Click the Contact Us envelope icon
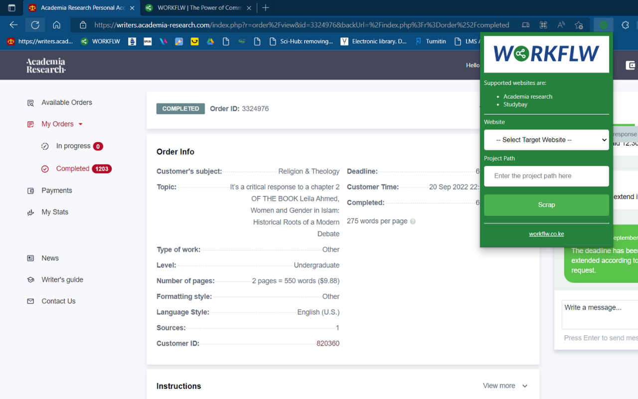The width and height of the screenshot is (638, 399). [x=30, y=301]
